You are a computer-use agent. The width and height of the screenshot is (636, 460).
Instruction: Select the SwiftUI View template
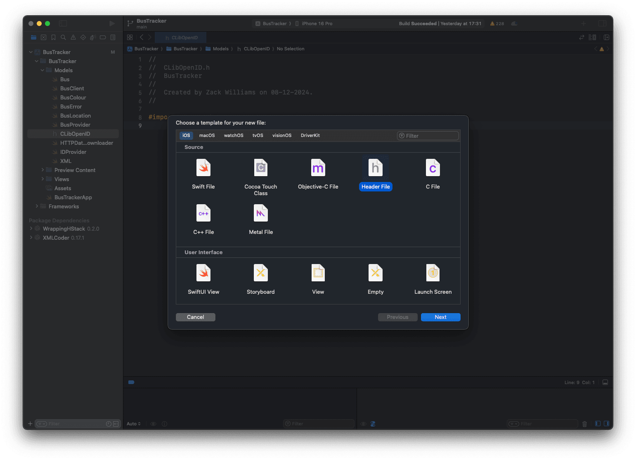tap(203, 279)
